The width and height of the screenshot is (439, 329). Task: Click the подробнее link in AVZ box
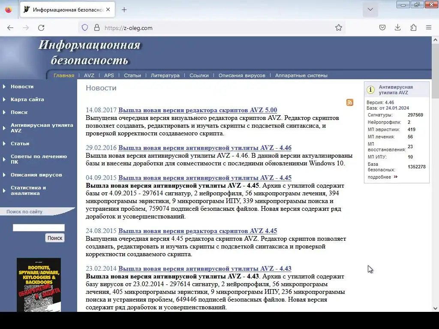pyautogui.click(x=379, y=177)
